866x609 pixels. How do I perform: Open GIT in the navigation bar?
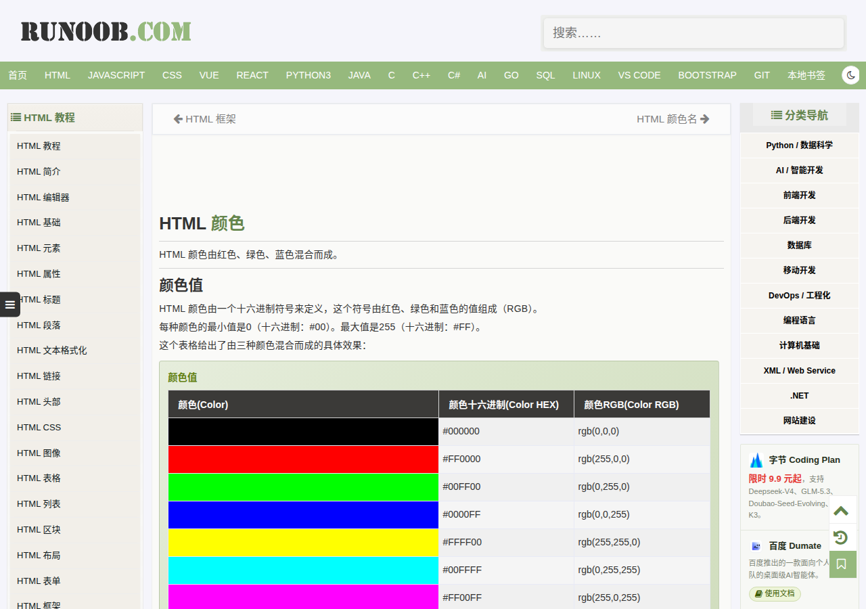coord(762,75)
